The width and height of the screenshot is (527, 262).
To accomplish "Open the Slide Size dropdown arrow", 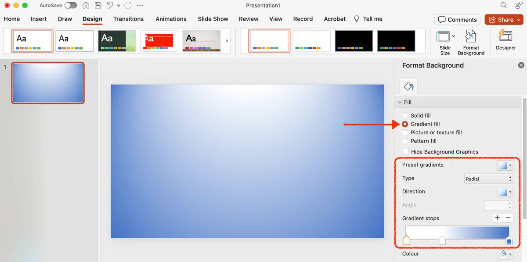I will (x=453, y=36).
